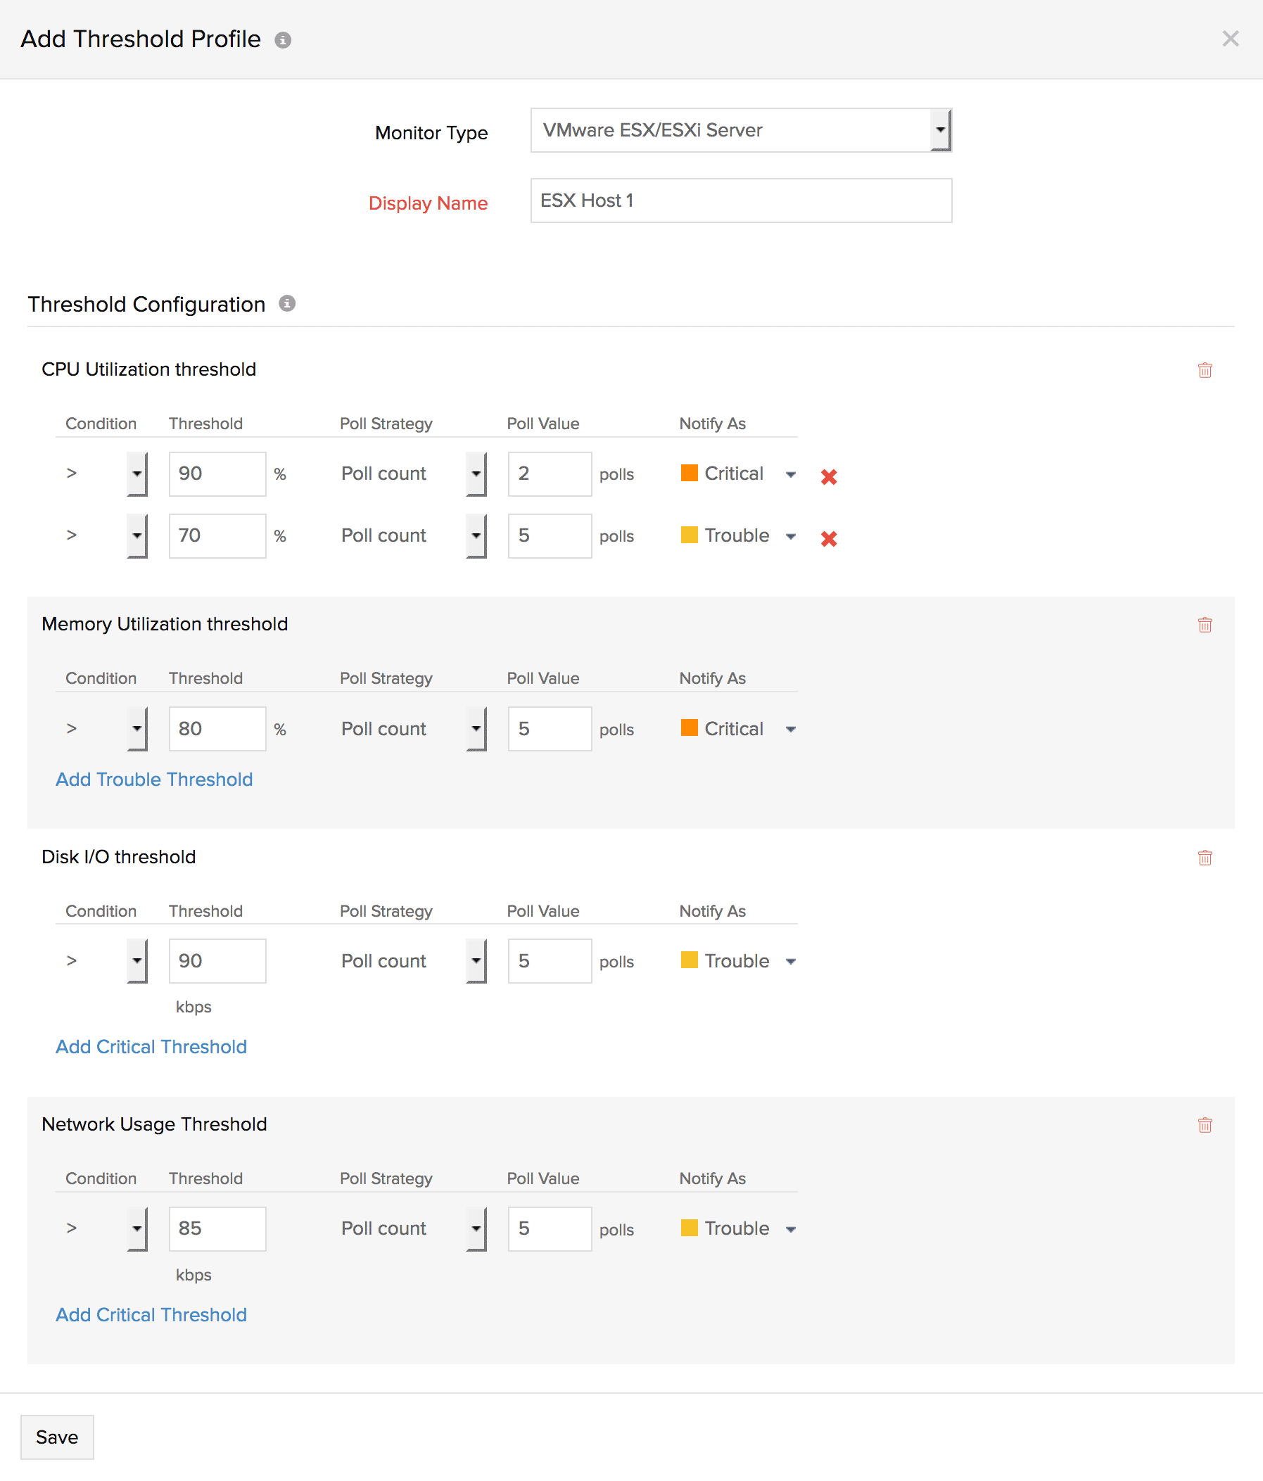The image size is (1263, 1481).
Task: Click Add Critical Threshold under Network Usage
Action: [151, 1314]
